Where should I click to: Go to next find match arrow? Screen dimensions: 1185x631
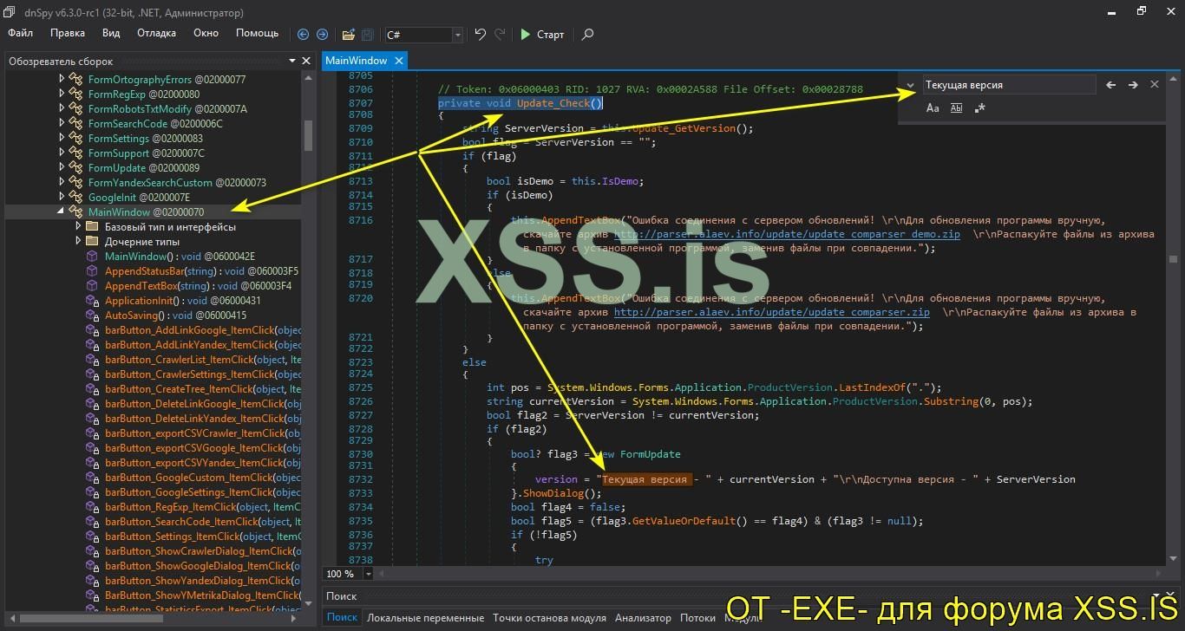click(x=1132, y=85)
